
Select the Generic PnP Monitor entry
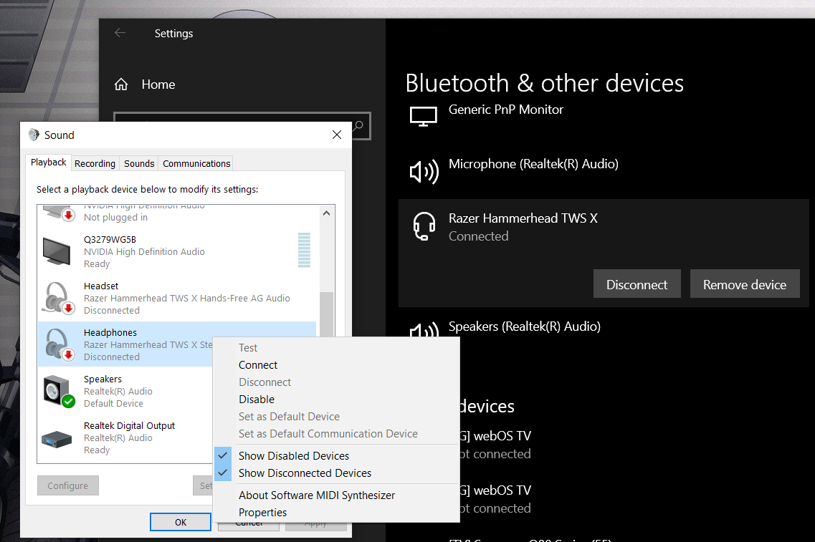(x=604, y=117)
